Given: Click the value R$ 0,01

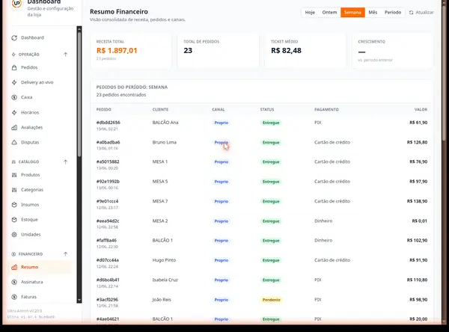Looking at the screenshot, I should coord(420,221).
